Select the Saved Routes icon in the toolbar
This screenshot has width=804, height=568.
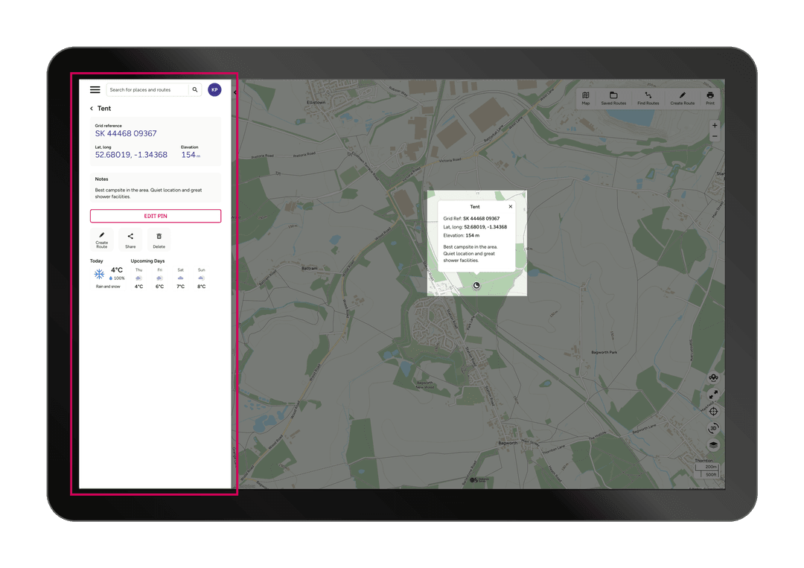[613, 96]
